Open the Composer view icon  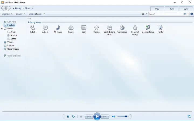coord(122,27)
